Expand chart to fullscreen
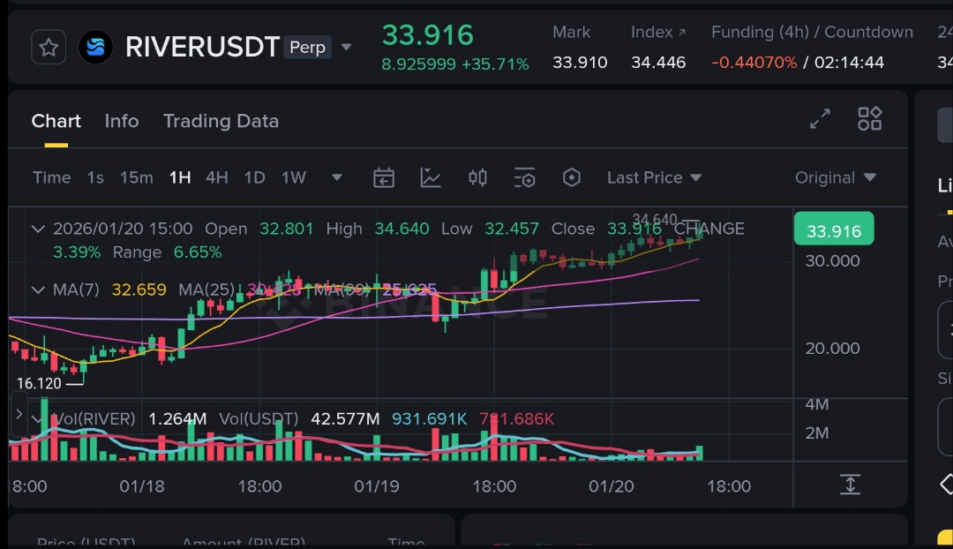Screen dimensions: 953x549 point(821,119)
